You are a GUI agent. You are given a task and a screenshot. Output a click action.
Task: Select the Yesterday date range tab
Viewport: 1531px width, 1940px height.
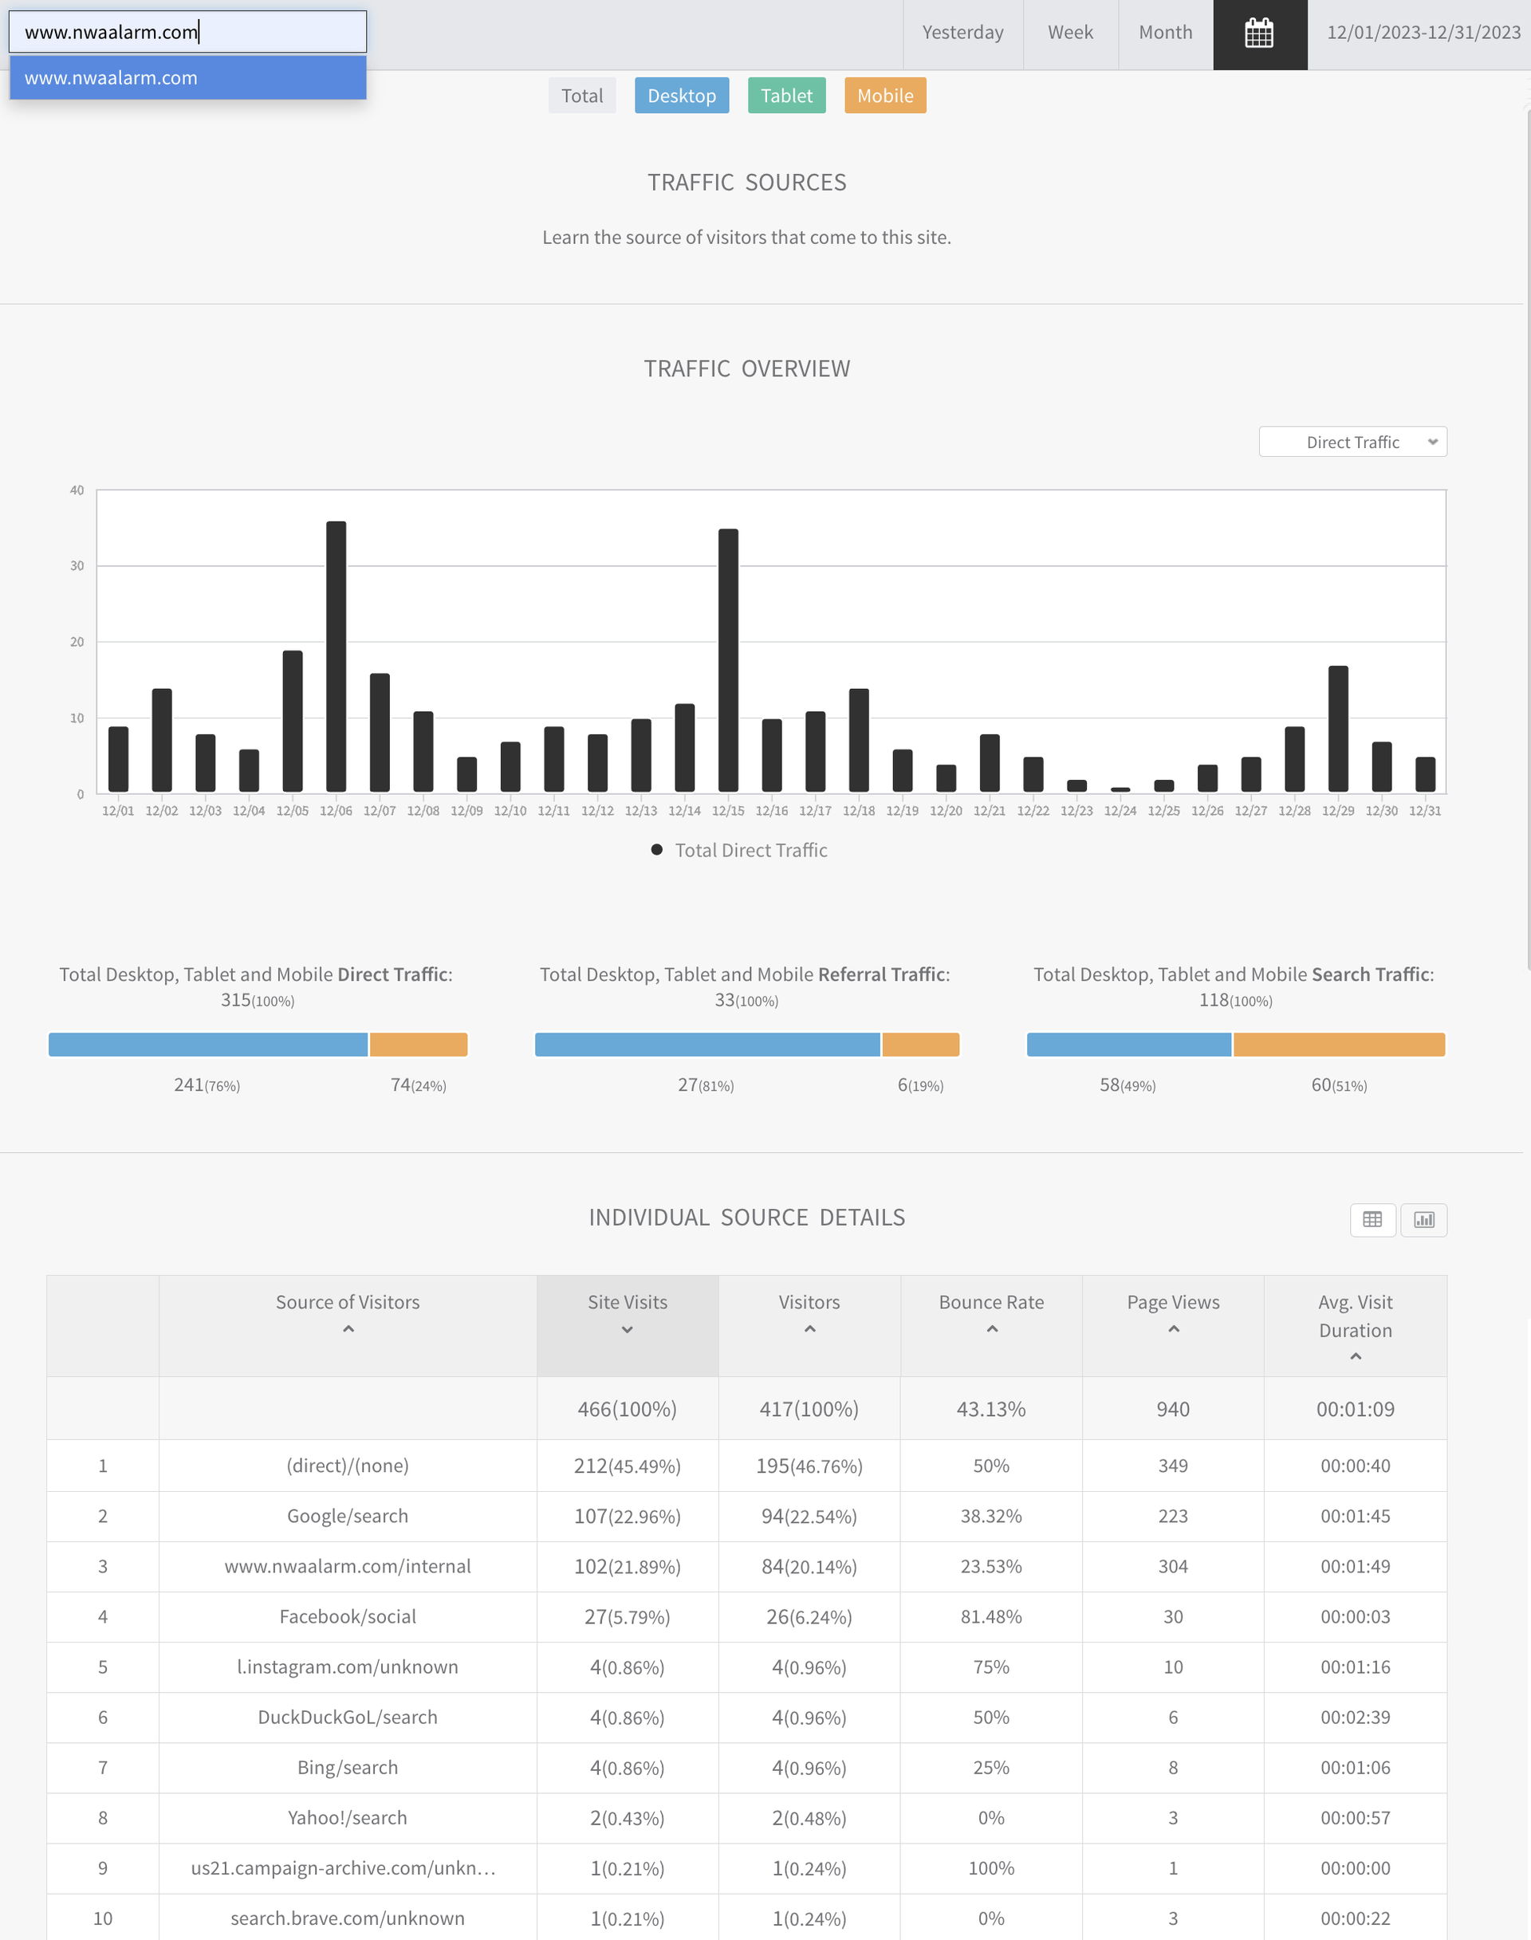[962, 33]
